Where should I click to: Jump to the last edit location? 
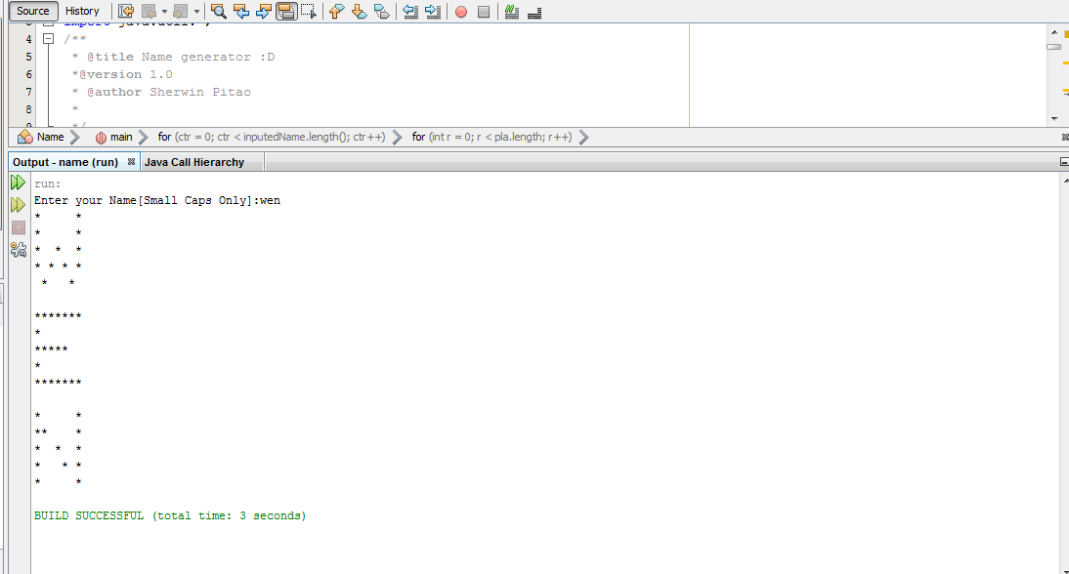tap(127, 11)
